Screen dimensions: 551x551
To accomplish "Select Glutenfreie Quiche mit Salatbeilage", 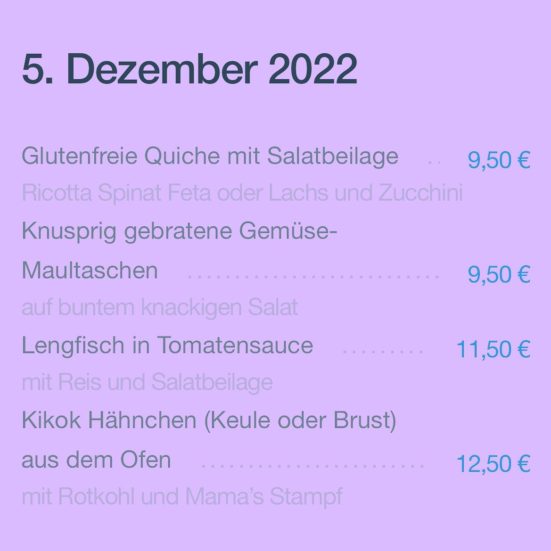I will (x=210, y=156).
